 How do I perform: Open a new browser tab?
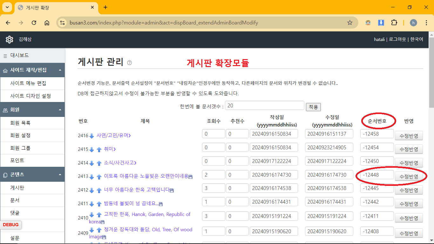(105, 7)
